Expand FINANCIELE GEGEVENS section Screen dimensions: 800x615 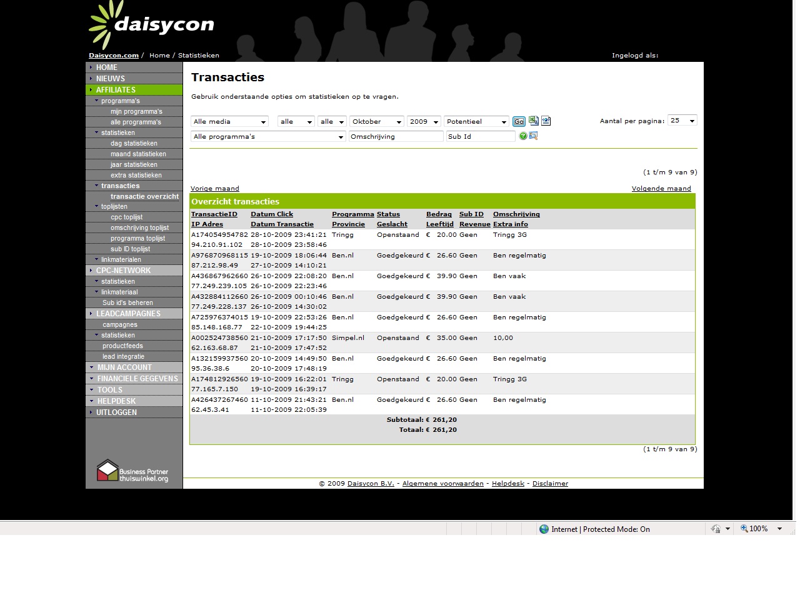coord(137,379)
